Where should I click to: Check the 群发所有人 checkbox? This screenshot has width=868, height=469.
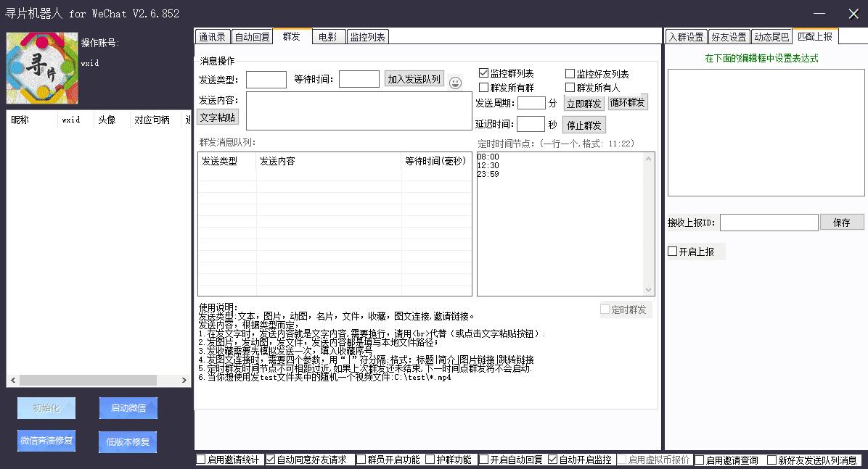click(x=570, y=88)
